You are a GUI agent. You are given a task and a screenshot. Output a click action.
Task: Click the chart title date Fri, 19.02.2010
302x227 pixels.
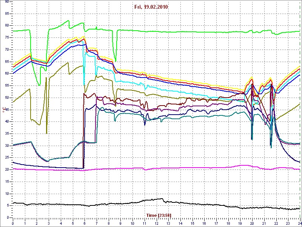[152, 7]
